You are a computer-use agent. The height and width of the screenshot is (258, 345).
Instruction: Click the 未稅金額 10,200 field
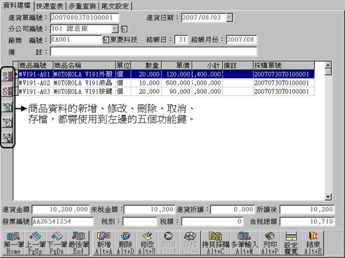[149, 209]
